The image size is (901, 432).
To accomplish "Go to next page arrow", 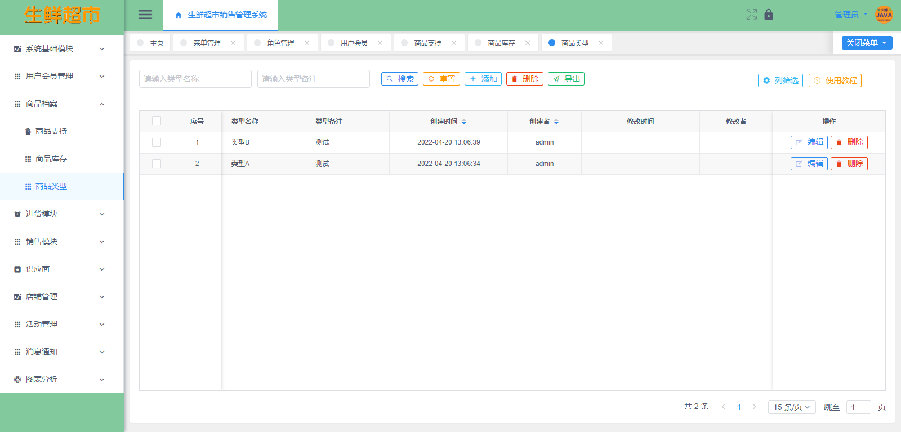I will [x=755, y=407].
